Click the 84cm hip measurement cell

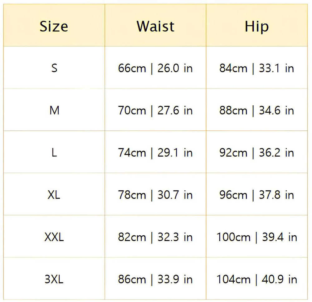tap(256, 68)
